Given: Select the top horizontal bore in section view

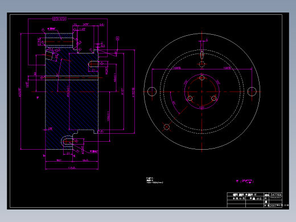Looking at the screenshot, I should point(59,42).
